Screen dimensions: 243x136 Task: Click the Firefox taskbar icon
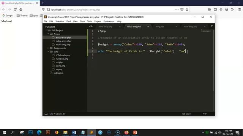pyautogui.click(x=126, y=133)
